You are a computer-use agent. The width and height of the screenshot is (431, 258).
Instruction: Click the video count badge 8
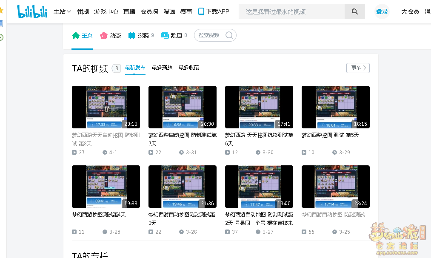point(116,68)
